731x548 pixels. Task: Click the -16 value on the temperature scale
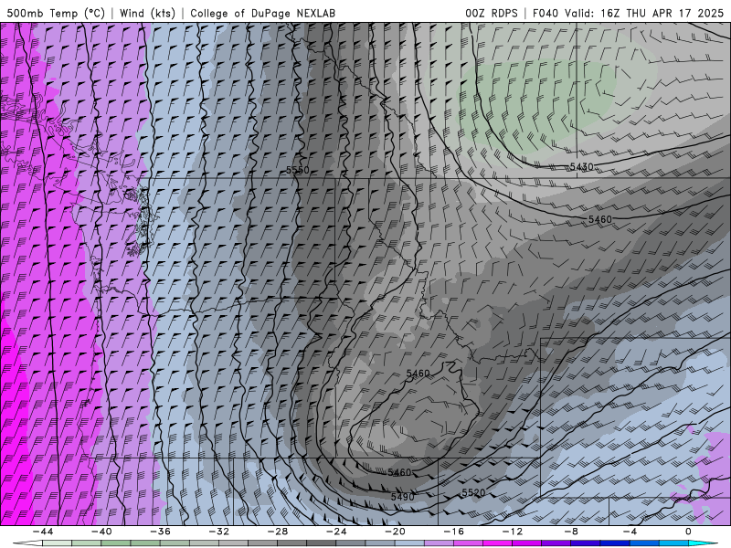click(454, 532)
